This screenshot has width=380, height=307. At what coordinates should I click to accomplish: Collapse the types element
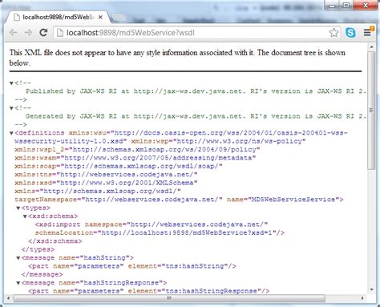(18, 208)
